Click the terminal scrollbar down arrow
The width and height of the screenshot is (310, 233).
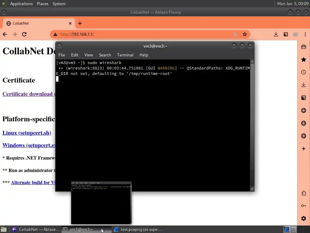(x=252, y=189)
